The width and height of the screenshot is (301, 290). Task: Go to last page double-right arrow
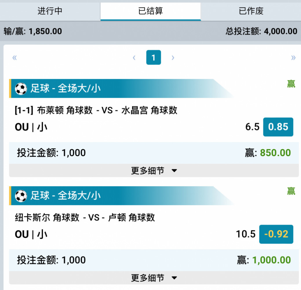coord(293,58)
